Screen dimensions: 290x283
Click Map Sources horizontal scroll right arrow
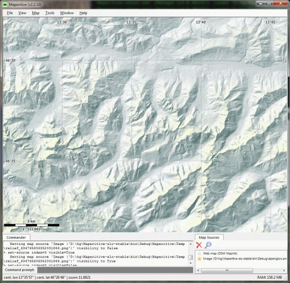[284, 270]
